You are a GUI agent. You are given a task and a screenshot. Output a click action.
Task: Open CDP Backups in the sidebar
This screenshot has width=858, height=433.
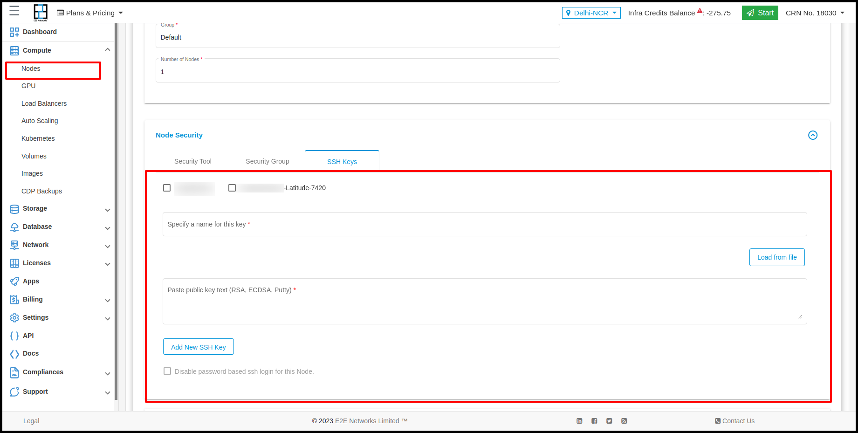(41, 191)
